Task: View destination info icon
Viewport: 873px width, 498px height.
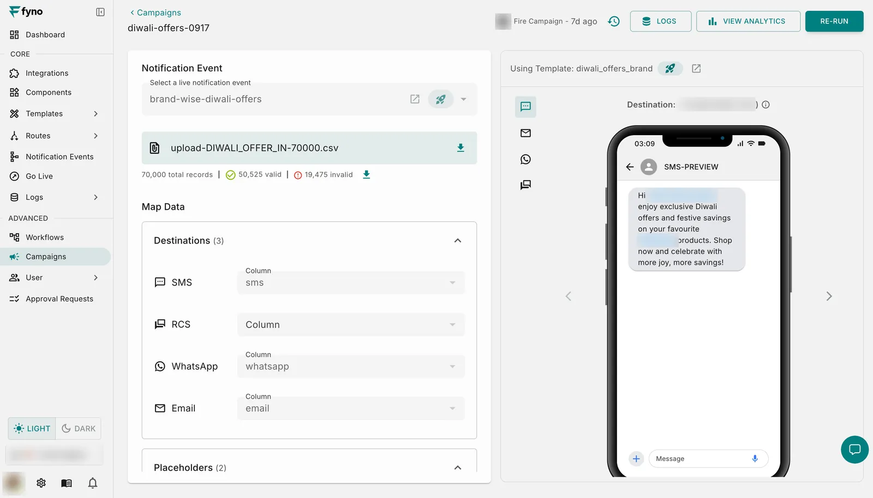Action: click(766, 105)
